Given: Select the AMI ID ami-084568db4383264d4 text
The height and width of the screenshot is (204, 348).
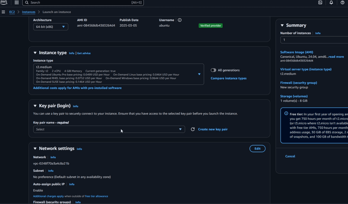Looking at the screenshot, I should (x=96, y=25).
